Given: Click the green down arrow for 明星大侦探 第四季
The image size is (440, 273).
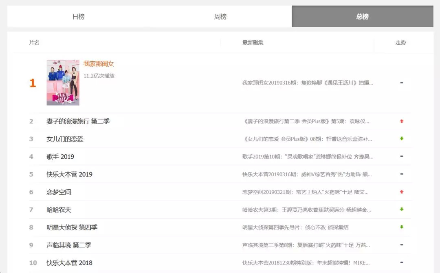Looking at the screenshot, I should [x=402, y=227].
